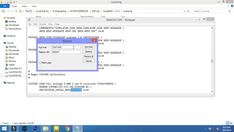Image resolution: width=234 pixels, height=132 pixels.
Task: Open recent locations dropdown arrow
Action: coord(12,11)
